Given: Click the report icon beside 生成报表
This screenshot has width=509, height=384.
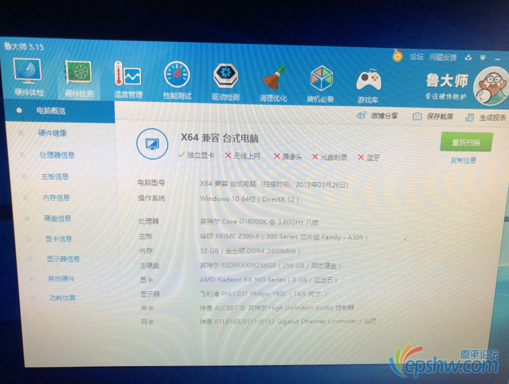Looking at the screenshot, I should [x=470, y=117].
